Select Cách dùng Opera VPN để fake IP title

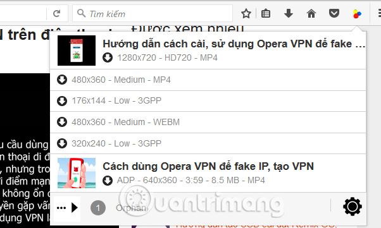[208, 166]
